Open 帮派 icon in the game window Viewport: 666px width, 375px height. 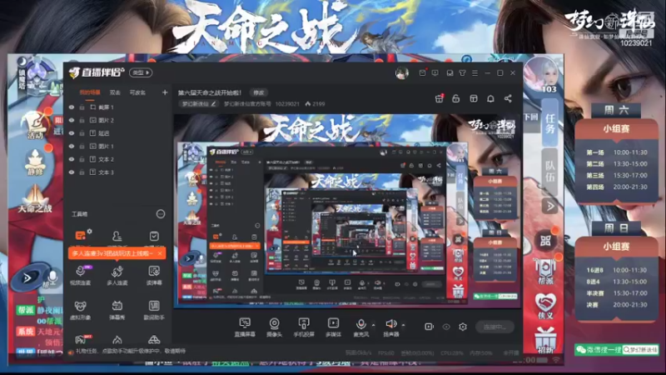(x=545, y=271)
